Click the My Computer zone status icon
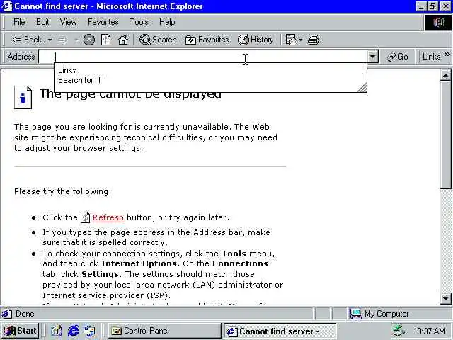 point(356,314)
